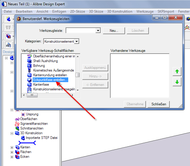Click list vertical scrollbar up arrow

pos(78,57)
